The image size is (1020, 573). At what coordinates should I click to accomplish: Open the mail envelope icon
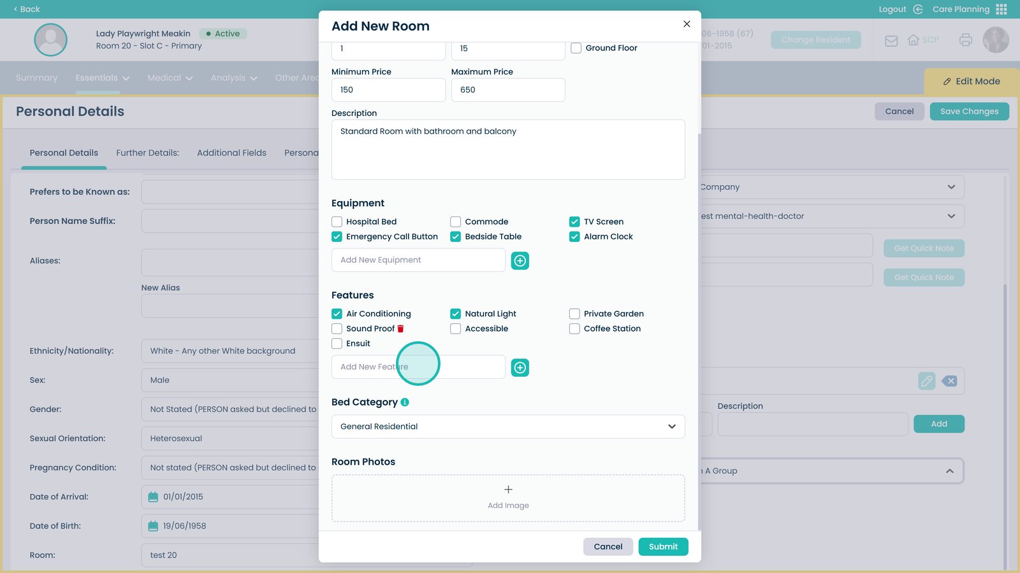(891, 41)
